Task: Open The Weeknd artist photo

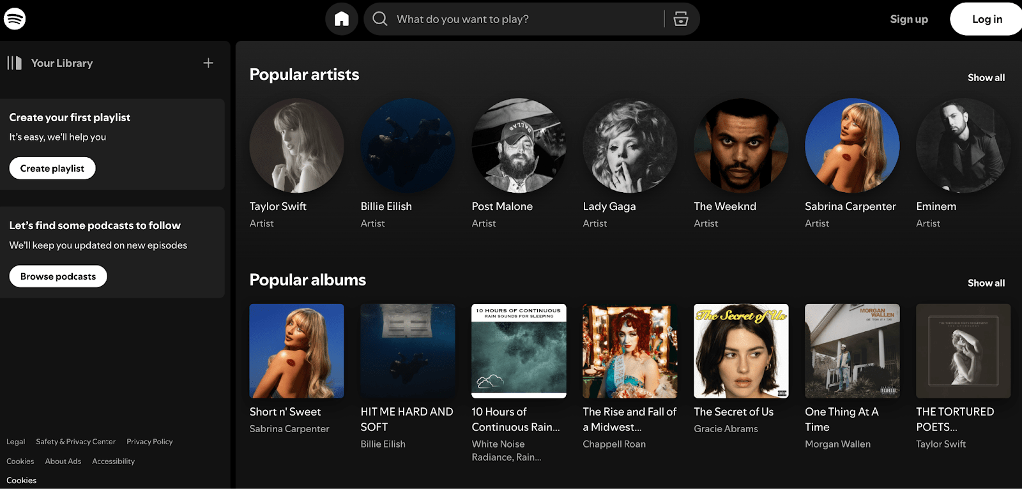Action: (x=741, y=146)
